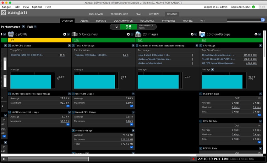Open the Full view dropdown
This screenshot has width=267, height=163.
point(35,27)
